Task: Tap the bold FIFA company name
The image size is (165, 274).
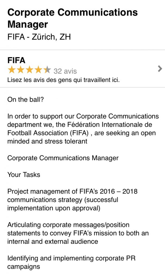Action: 16,60
